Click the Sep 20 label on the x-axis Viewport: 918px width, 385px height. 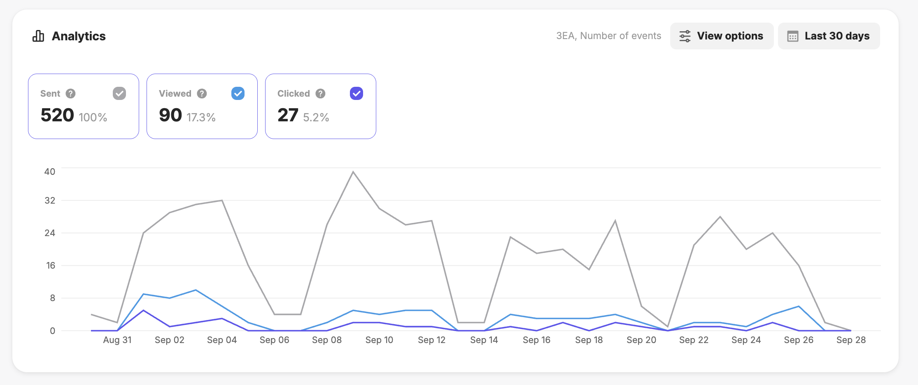[641, 340]
